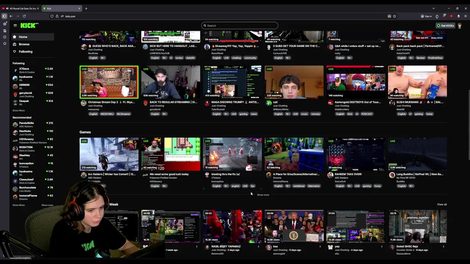Viewport: 470px width, 264px height.
Task: Click the news tag under TylerRussell stream
Action: coord(254,114)
